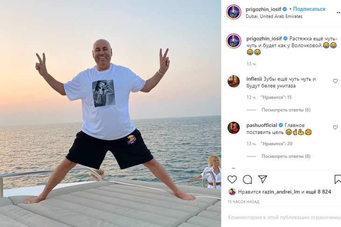Image resolution: width=341 pixels, height=227 pixels.
Task: Open the comment speech bubble icon
Action: click(x=247, y=179)
